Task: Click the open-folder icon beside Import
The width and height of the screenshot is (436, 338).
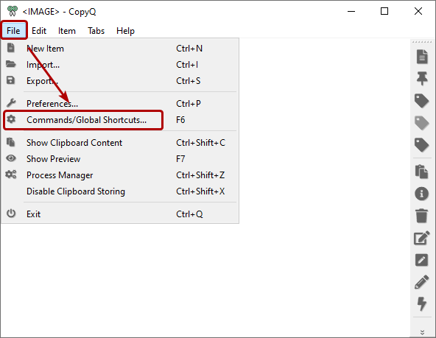Action: (11, 64)
